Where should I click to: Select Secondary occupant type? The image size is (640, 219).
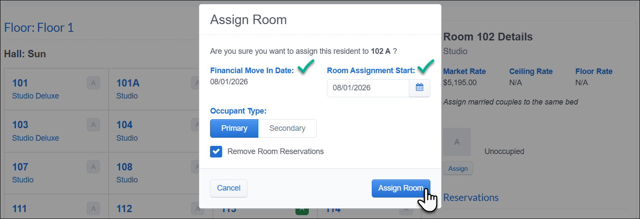tap(287, 128)
